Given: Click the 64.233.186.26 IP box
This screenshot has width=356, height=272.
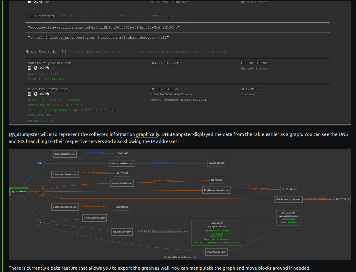Looking at the screenshot, I should tap(122, 207).
